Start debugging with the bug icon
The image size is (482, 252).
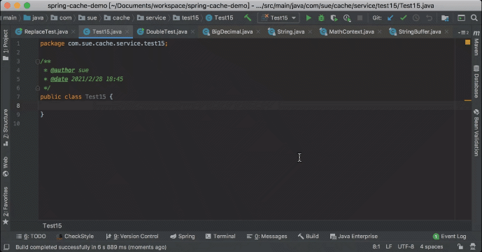click(321, 18)
